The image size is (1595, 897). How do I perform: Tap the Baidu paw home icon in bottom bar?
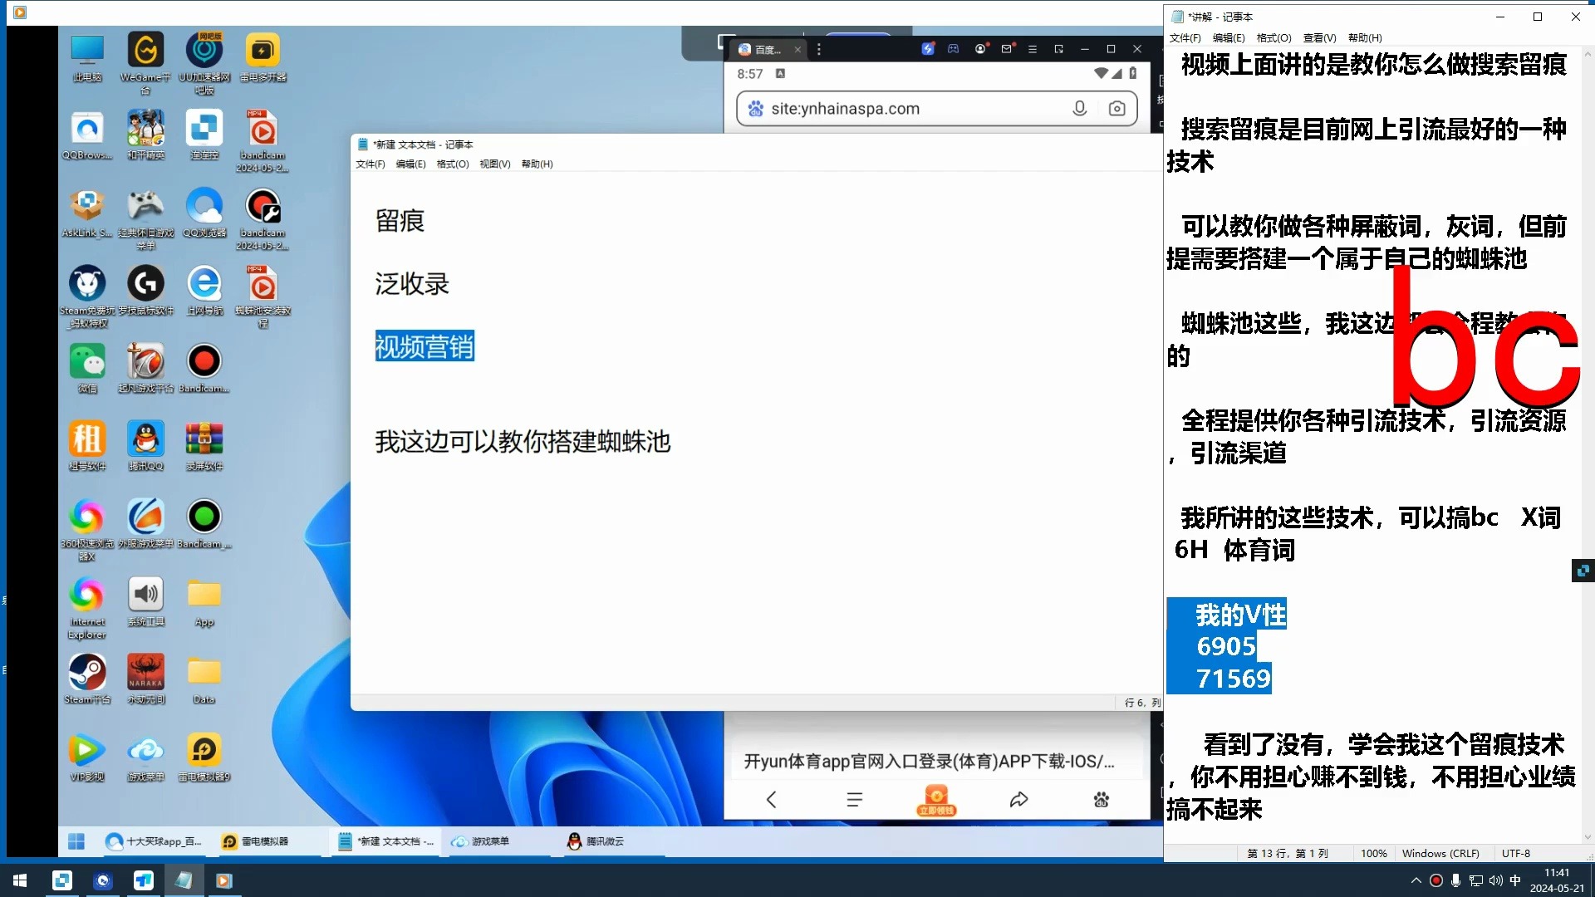(1100, 800)
